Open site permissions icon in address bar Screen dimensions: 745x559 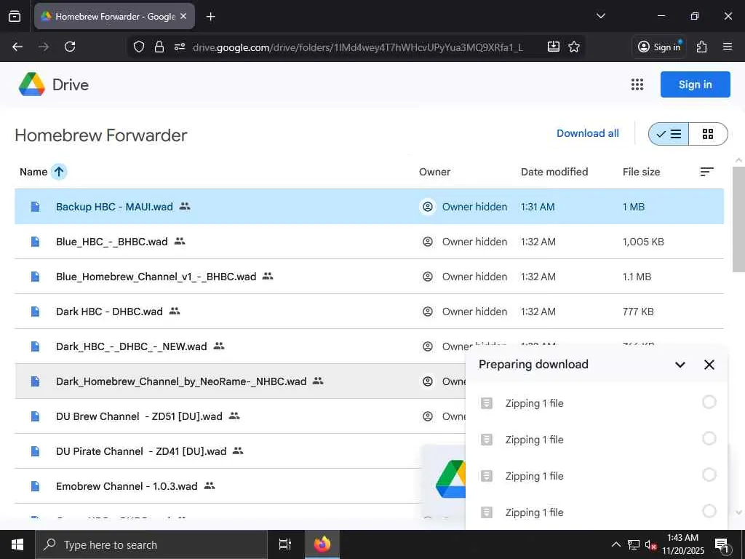(x=180, y=47)
